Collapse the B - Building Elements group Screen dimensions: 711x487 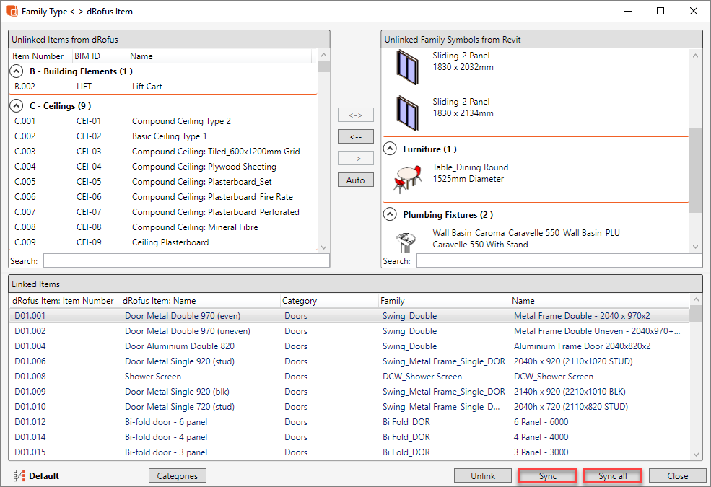[x=17, y=71]
